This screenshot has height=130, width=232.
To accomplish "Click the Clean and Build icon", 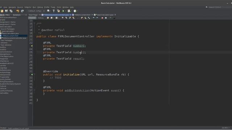I will click(x=58, y=11).
